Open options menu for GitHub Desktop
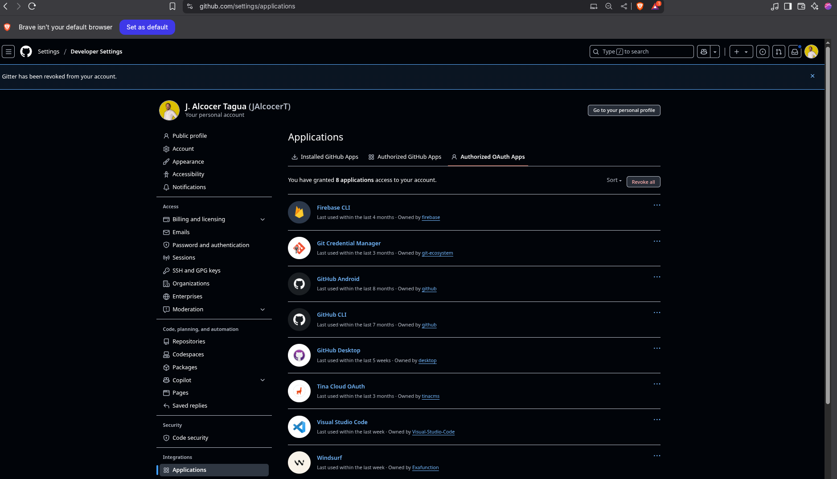The image size is (837, 479). [x=657, y=348]
